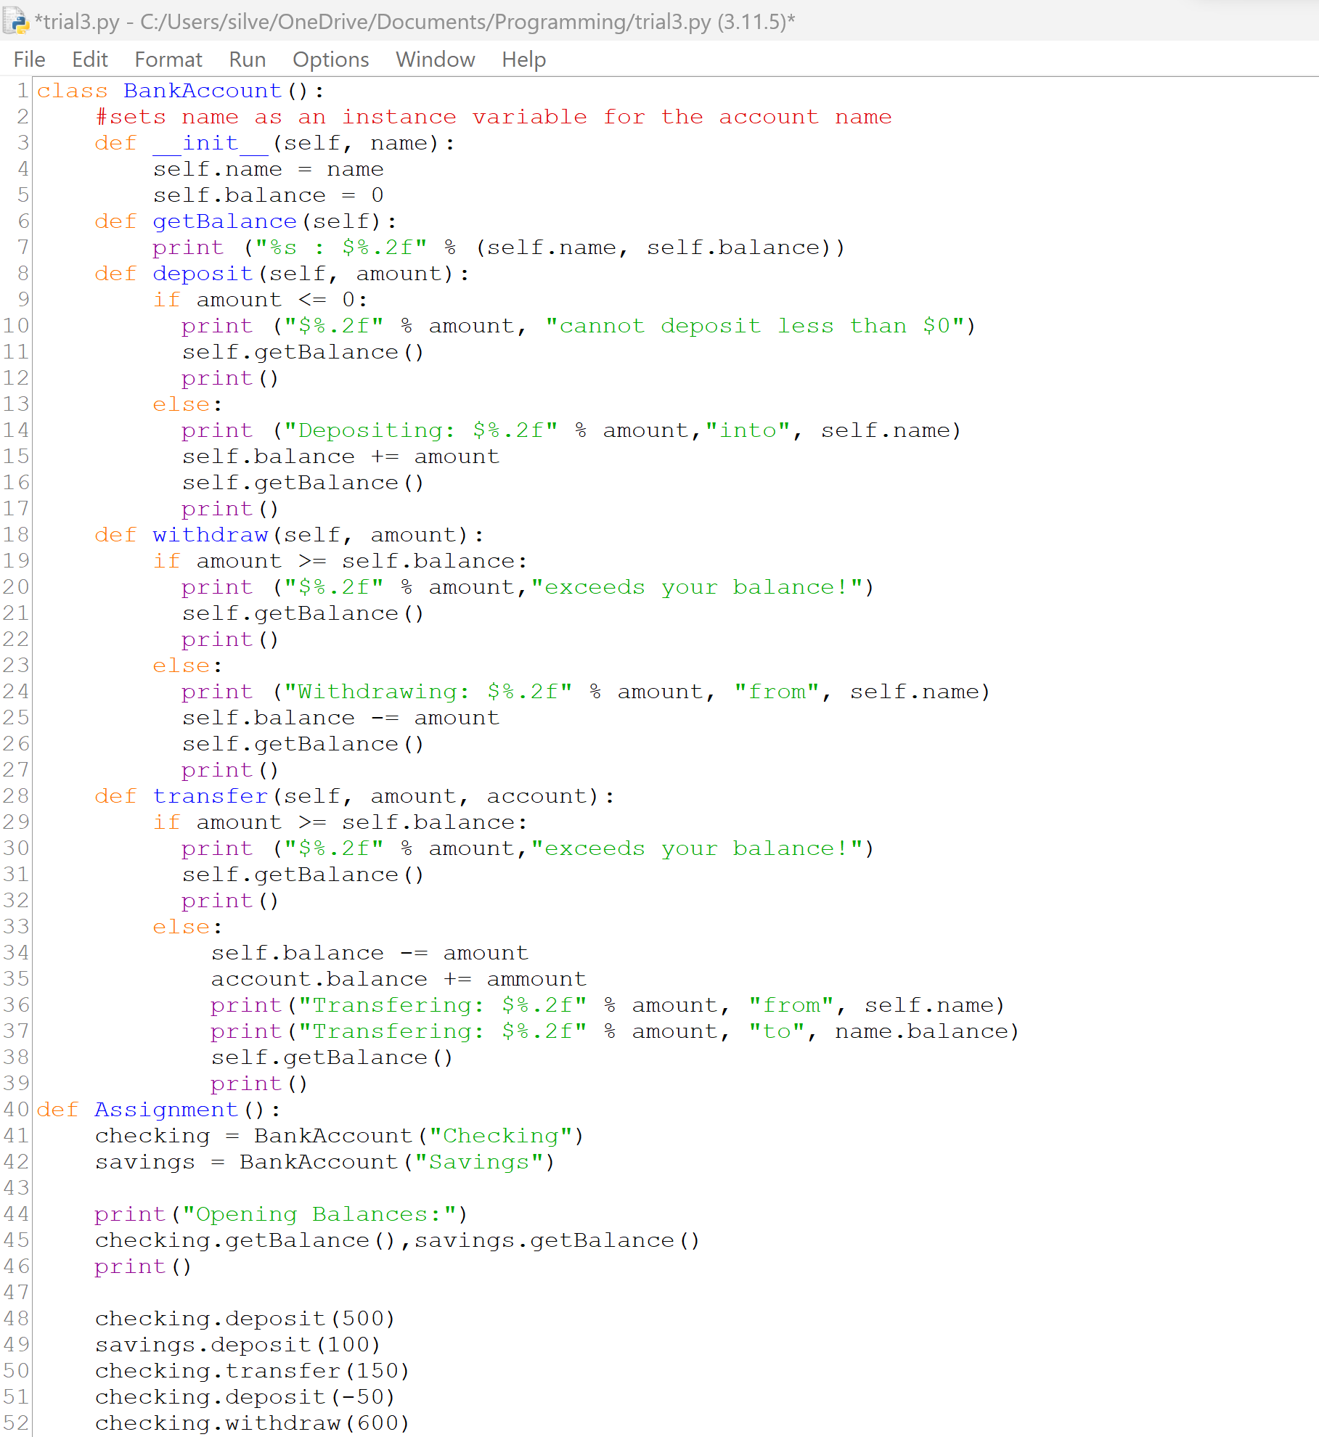The height and width of the screenshot is (1437, 1319).
Task: Click the Python file icon in title bar
Action: [x=15, y=22]
